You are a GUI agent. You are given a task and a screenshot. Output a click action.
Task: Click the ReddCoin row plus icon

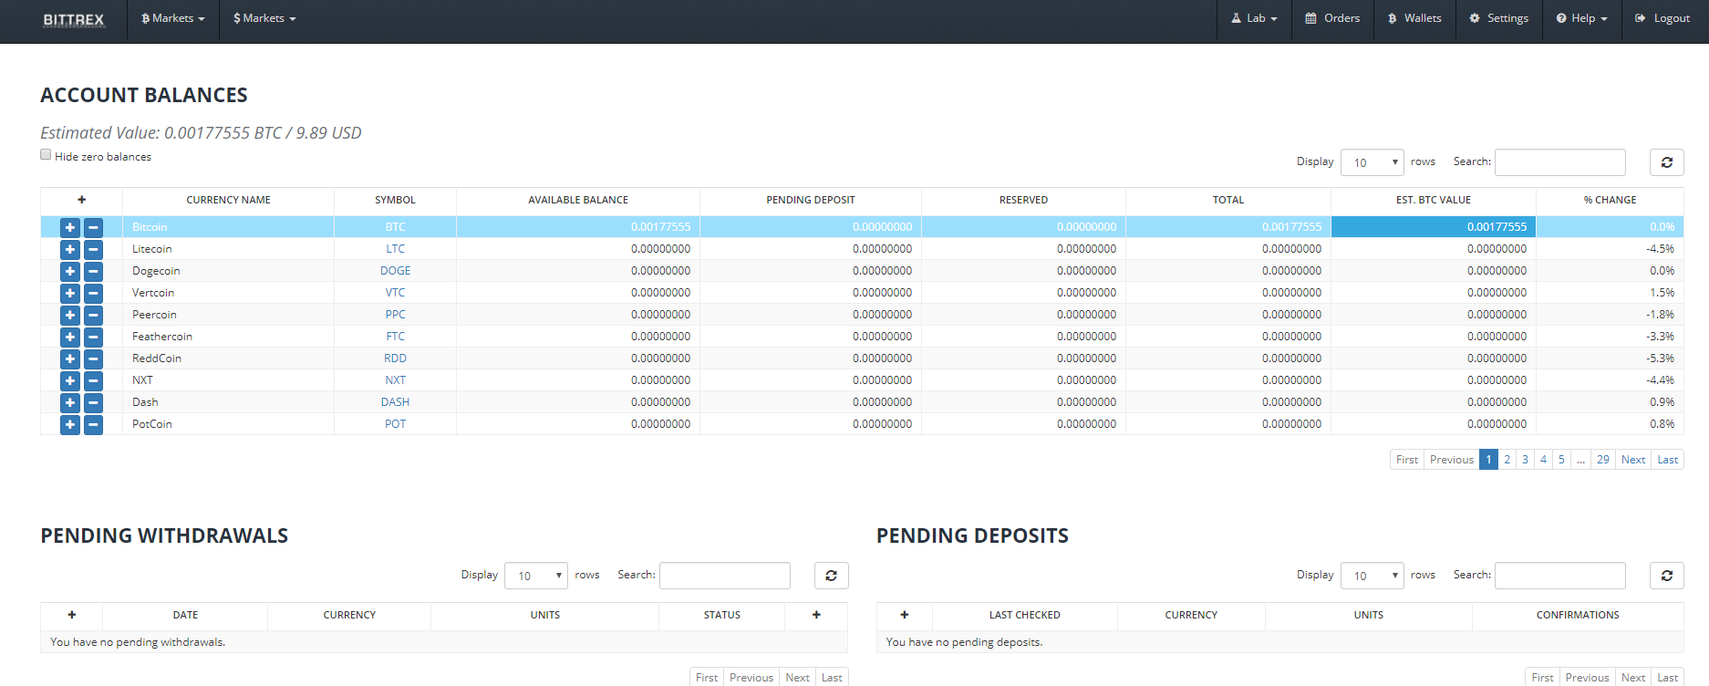[70, 359]
